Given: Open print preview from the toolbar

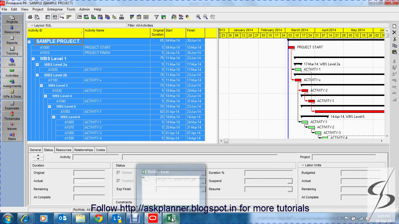Looking at the screenshot, I should [37, 17].
